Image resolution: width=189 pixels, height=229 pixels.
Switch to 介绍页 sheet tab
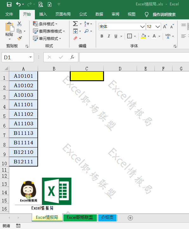tap(108, 218)
